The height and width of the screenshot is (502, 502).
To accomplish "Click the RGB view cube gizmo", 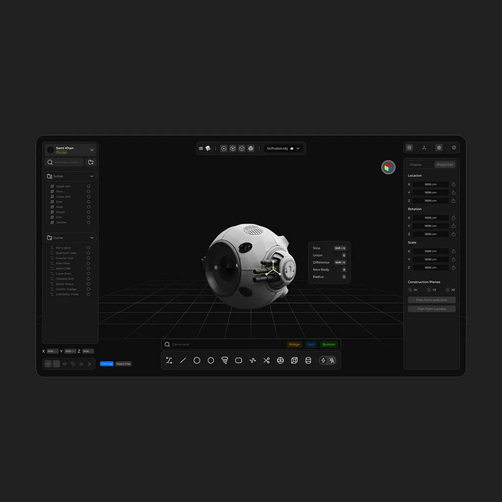I will point(388,167).
